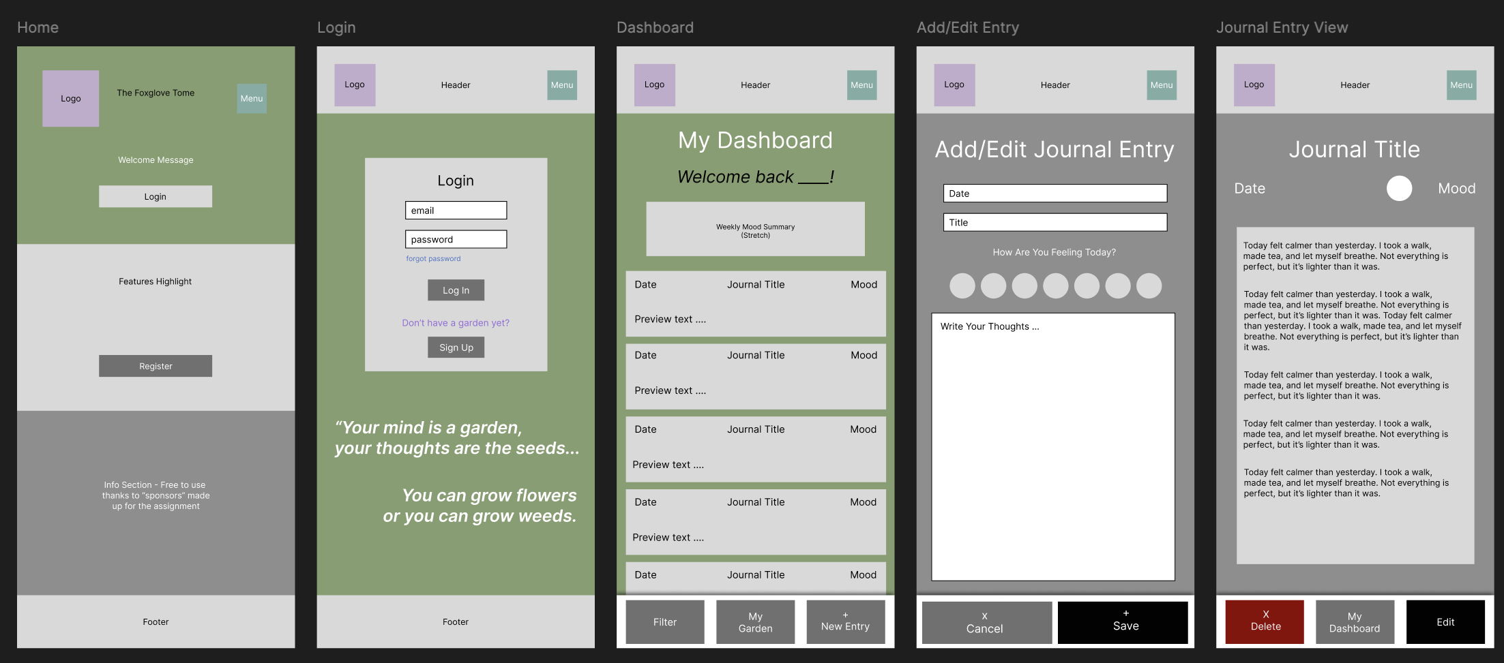The image size is (1504, 663).
Task: Click the Logo on the Add/Edit Entry screen
Action: (954, 84)
